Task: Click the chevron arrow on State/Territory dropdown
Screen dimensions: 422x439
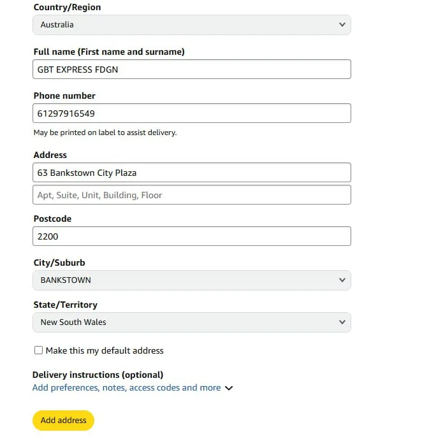Action: (x=342, y=322)
